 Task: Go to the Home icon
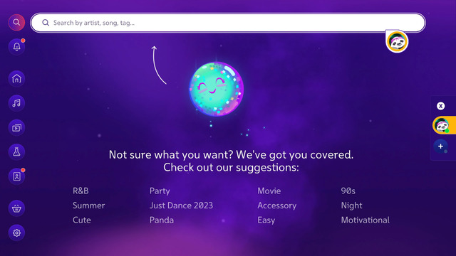point(16,79)
